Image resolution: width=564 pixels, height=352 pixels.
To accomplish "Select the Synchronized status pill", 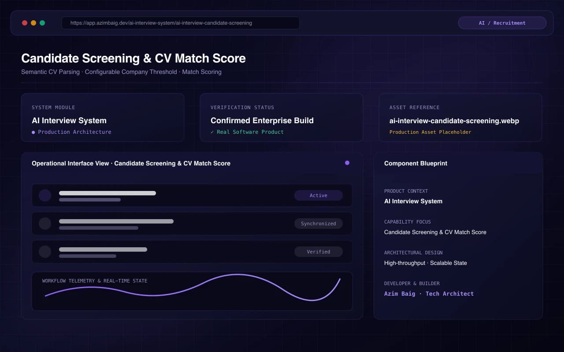I will 319,224.
